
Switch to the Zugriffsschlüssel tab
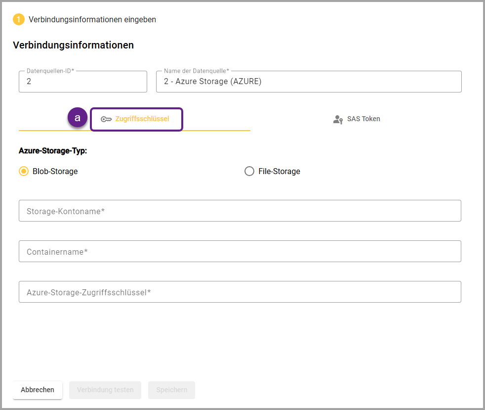[142, 119]
